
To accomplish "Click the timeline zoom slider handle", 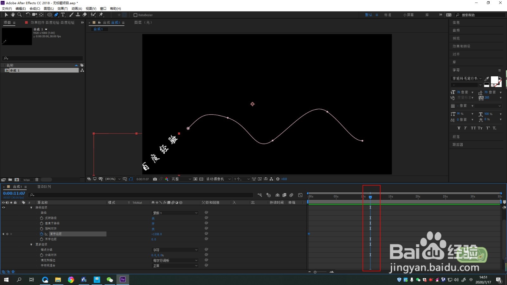I will tap(315, 272).
